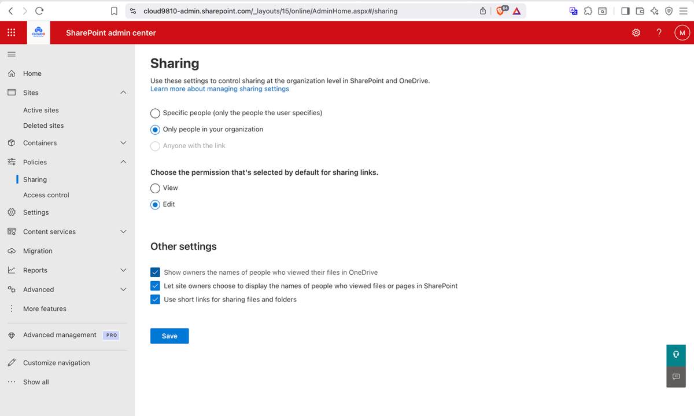Click the browser address bar URL
694x416 pixels.
point(270,10)
